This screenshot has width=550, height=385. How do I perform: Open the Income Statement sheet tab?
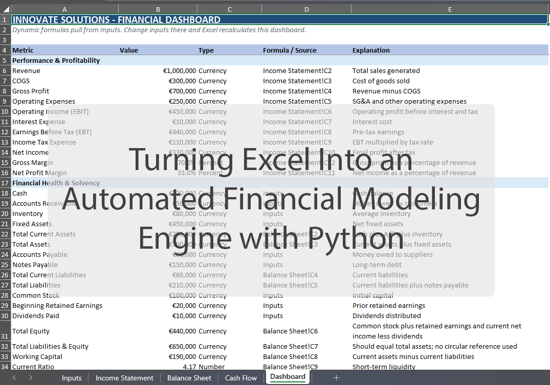click(x=124, y=378)
